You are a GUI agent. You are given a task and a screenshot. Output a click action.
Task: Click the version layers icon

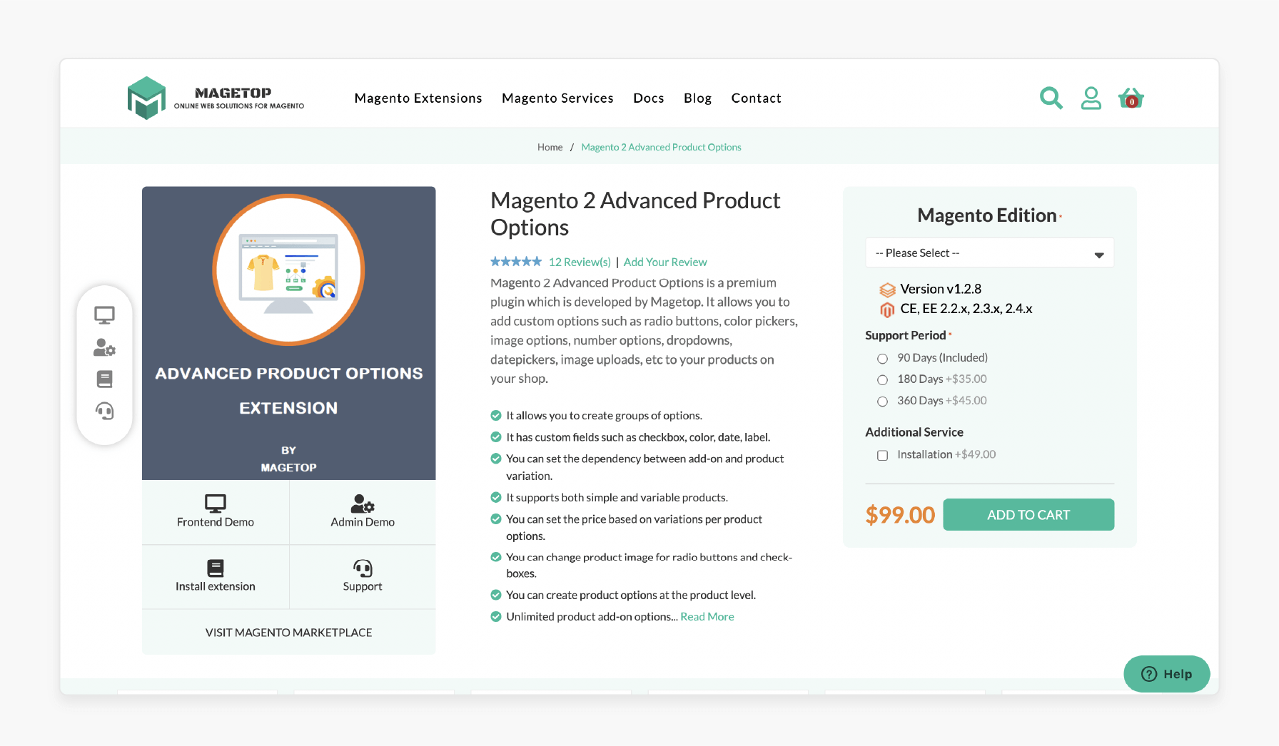pyautogui.click(x=887, y=290)
